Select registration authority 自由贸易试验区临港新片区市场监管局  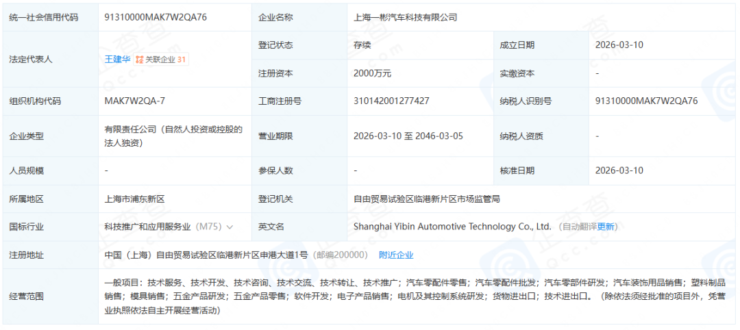click(x=427, y=199)
